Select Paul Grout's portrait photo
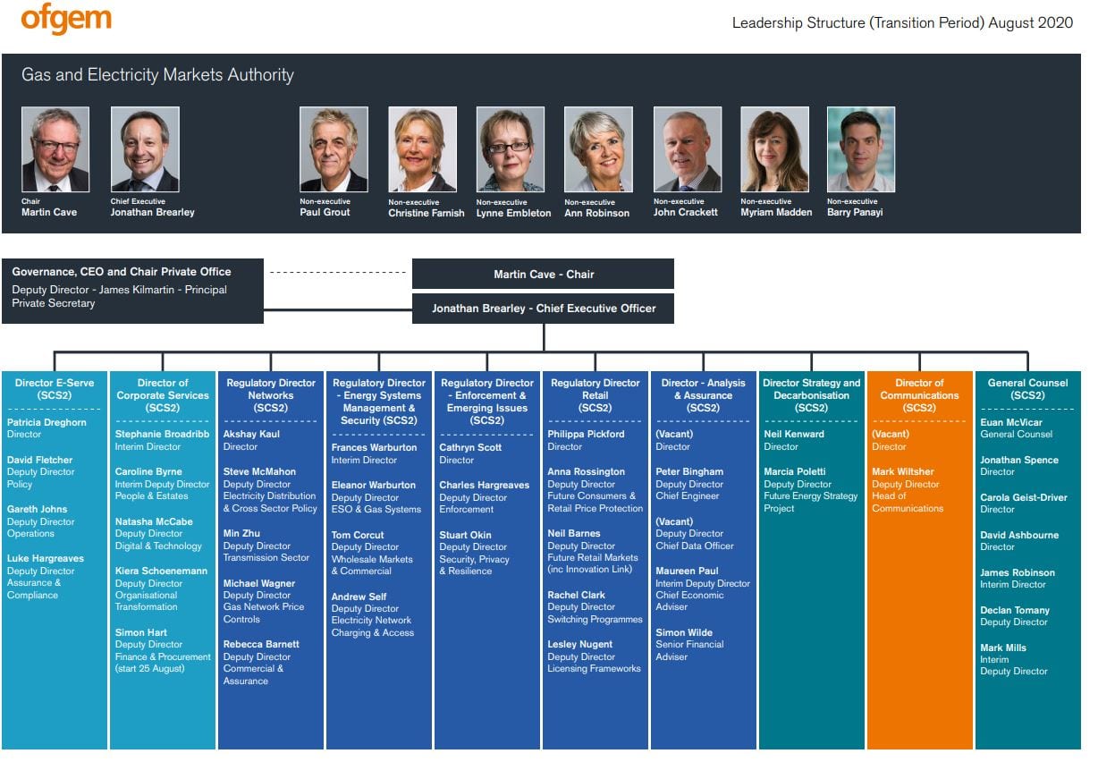This screenshot has height=762, width=1098. [x=334, y=149]
